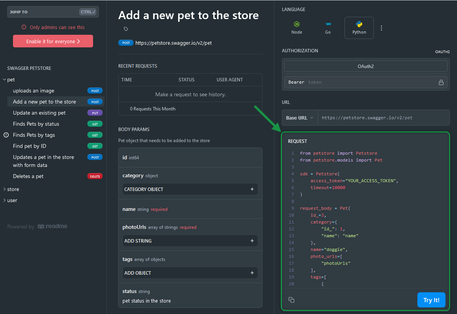Select the Python language icon
This screenshot has height=314, width=457.
(x=359, y=28)
